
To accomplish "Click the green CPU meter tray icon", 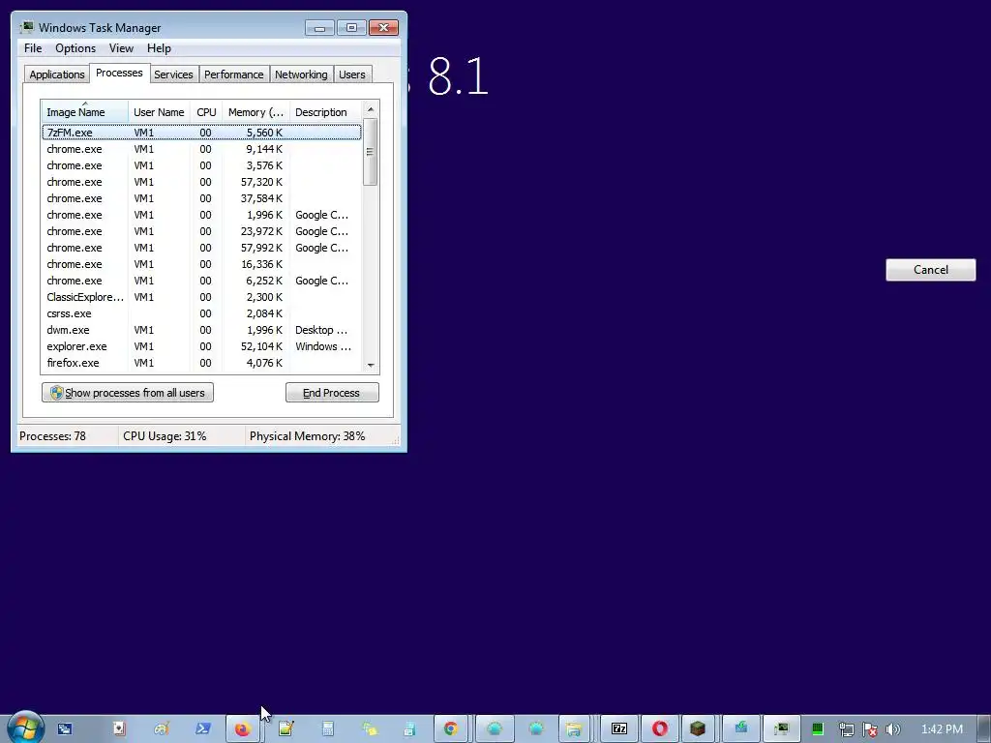I will pos(817,729).
